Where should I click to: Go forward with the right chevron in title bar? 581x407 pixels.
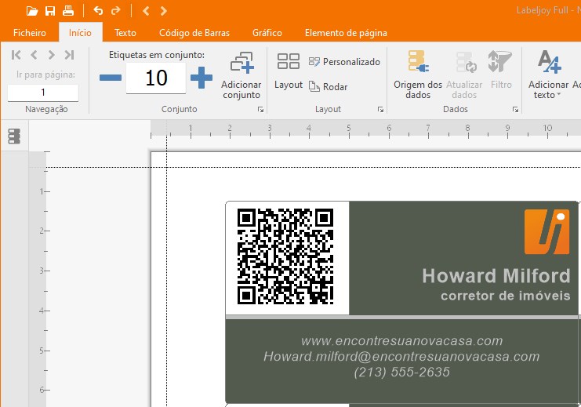163,11
